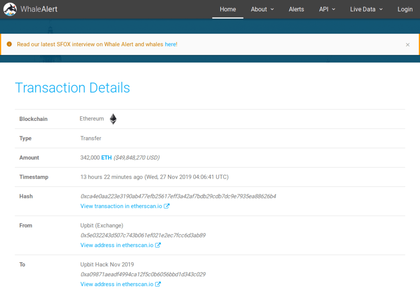420x307 pixels.
Task: Click the WhaleAlert site title text
Action: 39,9
